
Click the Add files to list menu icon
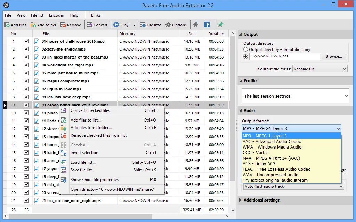pyautogui.click(x=64, y=120)
